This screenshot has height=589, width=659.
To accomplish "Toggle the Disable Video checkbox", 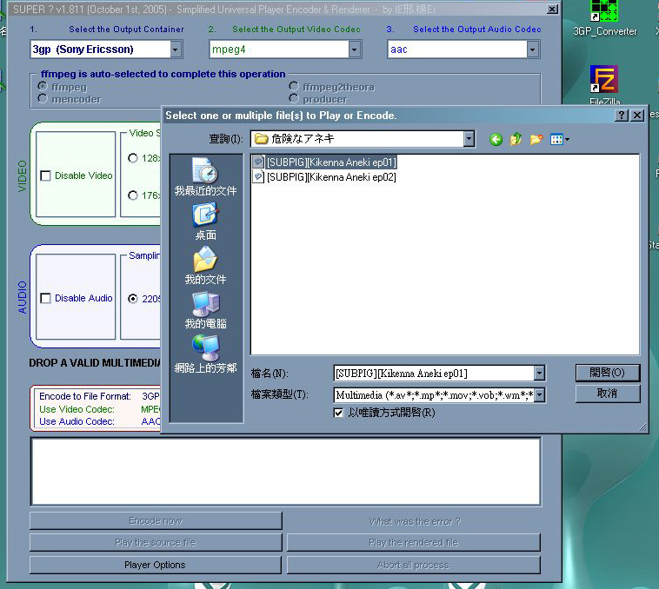I will (x=45, y=175).
